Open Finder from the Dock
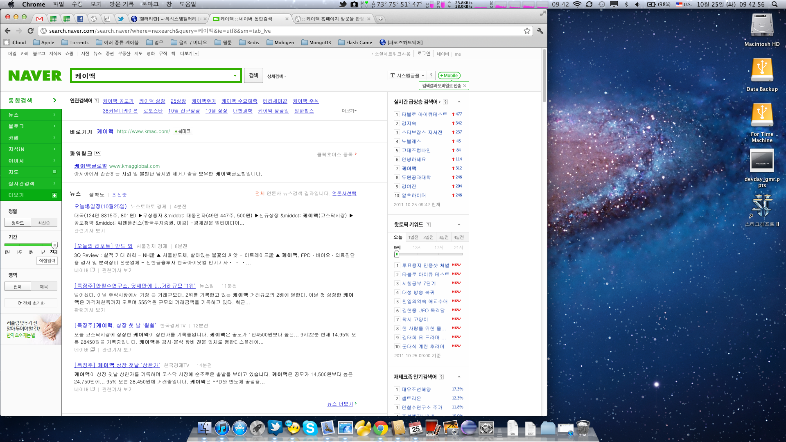The width and height of the screenshot is (786, 442). pos(204,428)
